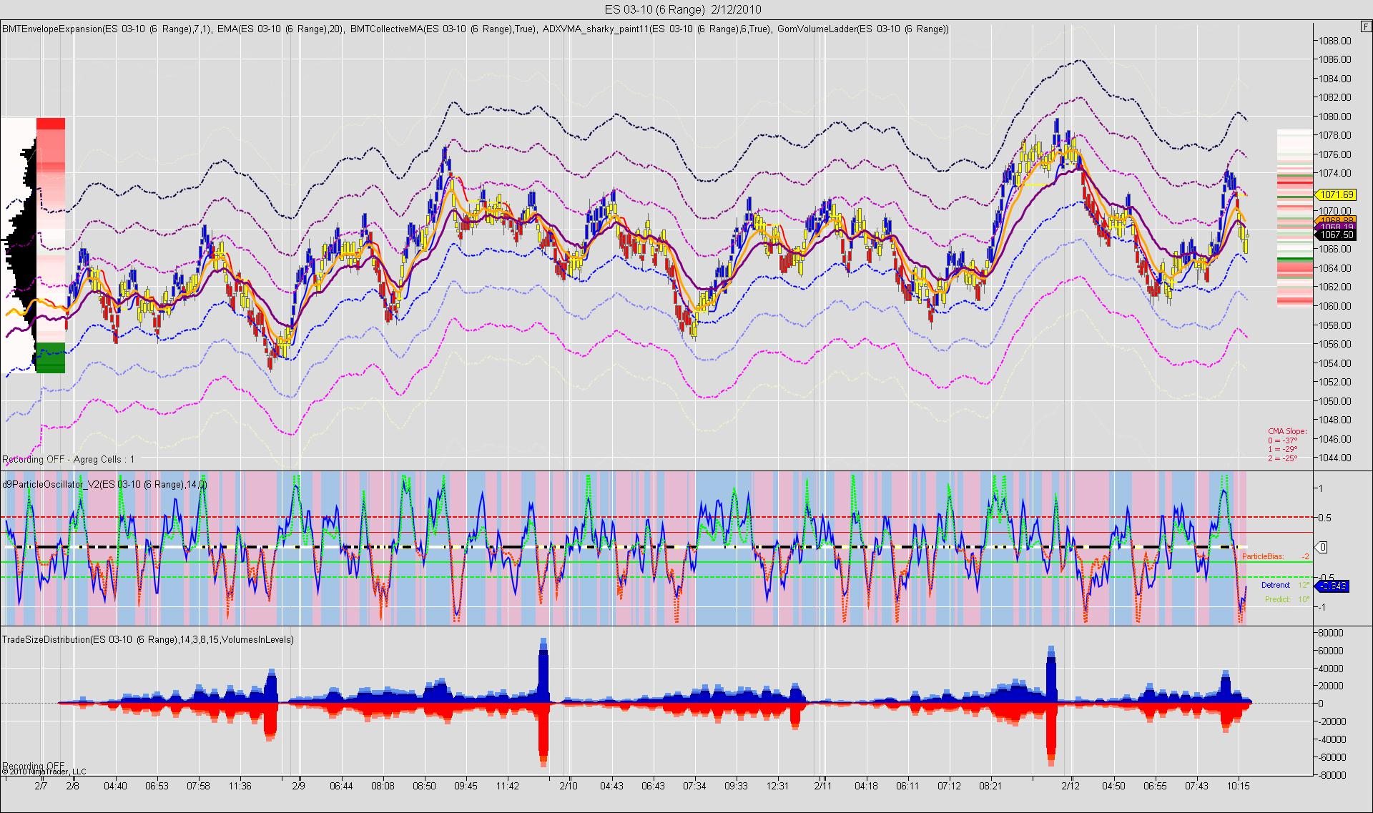This screenshot has height=813, width=1373.
Task: Select the purple 1068.19 price marker
Action: click(x=1336, y=227)
